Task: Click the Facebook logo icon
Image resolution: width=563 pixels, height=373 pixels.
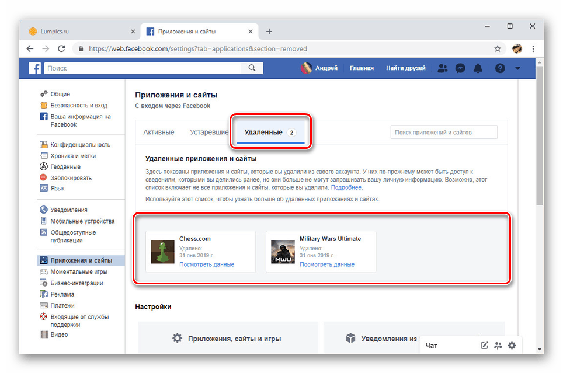Action: coord(35,68)
